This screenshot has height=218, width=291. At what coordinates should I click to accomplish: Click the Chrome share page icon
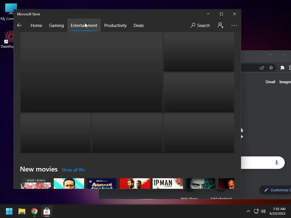(262, 68)
